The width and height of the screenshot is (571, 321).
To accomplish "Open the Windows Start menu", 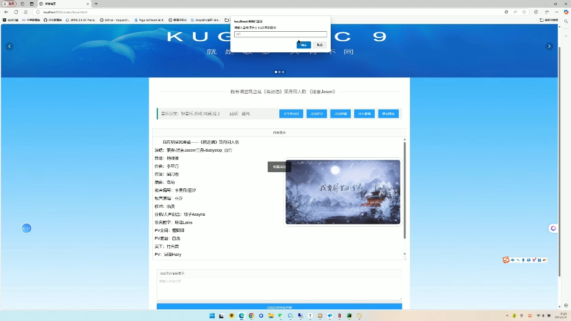I will tap(212, 316).
